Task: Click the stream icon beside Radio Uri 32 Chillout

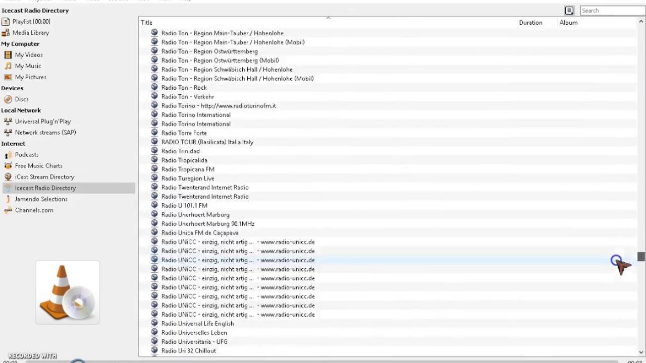Action: 154,350
